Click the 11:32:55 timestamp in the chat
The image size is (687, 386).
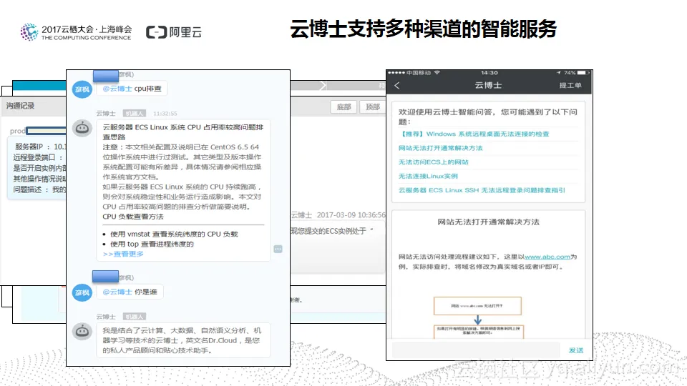click(x=165, y=114)
